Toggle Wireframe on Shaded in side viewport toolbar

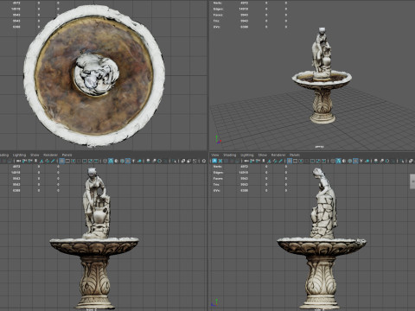tap(349, 161)
